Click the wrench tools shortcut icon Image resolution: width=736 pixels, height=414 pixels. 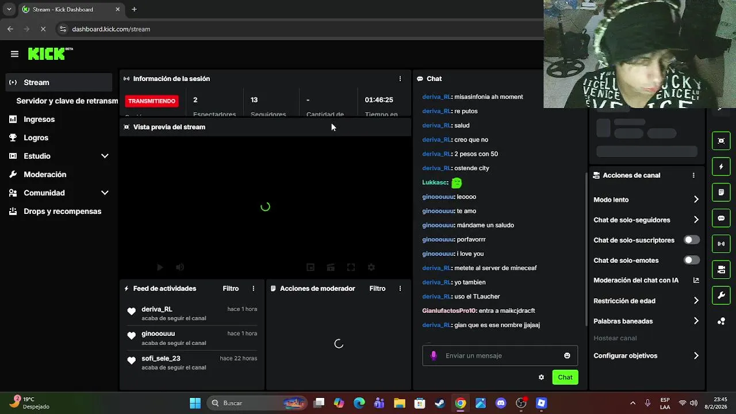721,296
